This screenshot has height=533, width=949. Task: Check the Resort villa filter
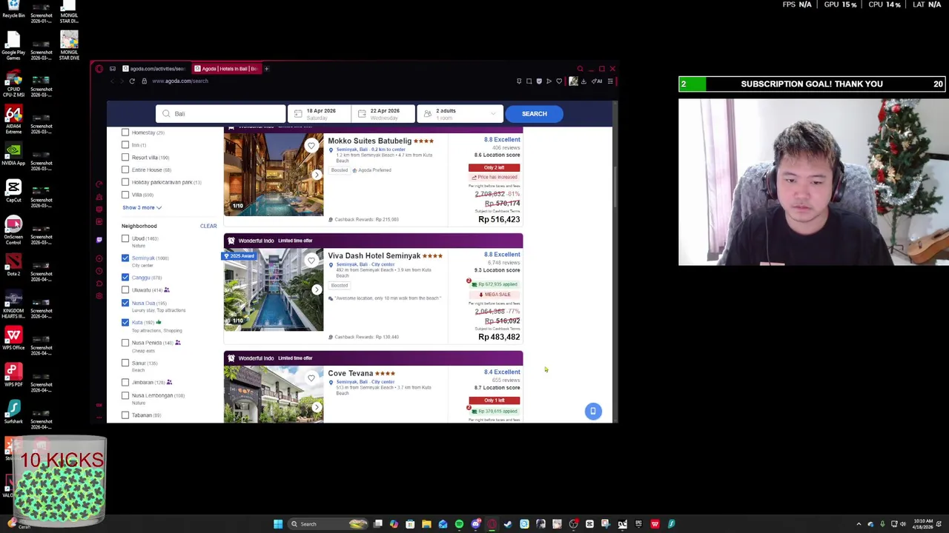[x=125, y=158]
